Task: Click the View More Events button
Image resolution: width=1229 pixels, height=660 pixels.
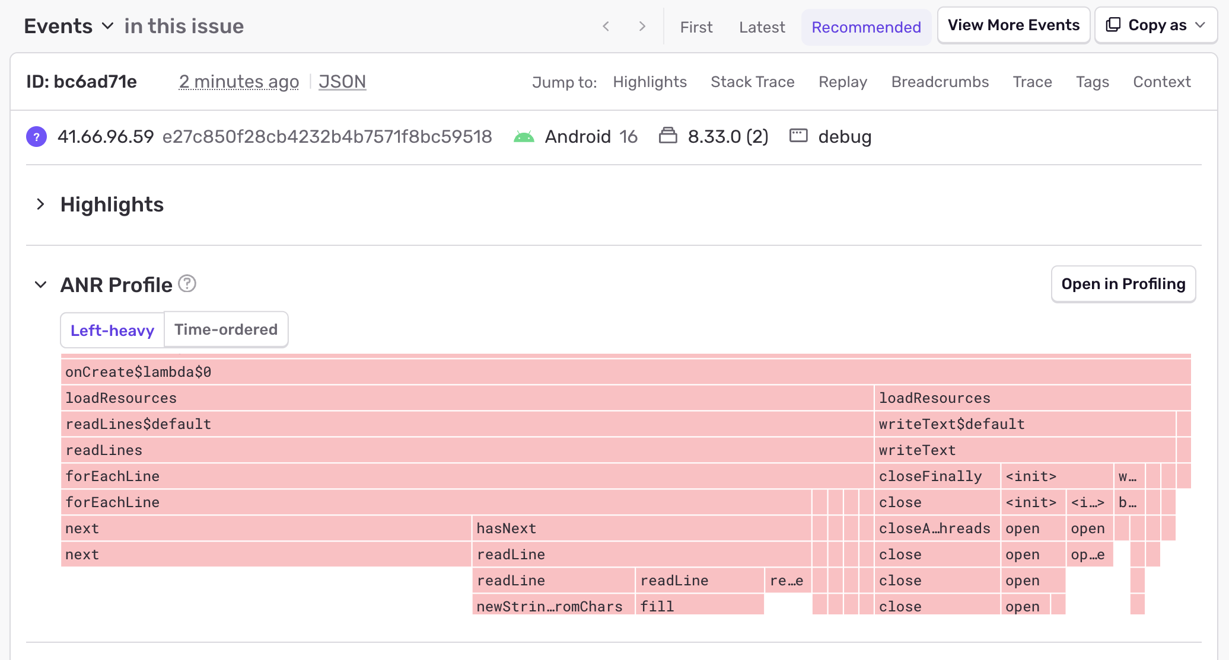Action: click(1013, 25)
